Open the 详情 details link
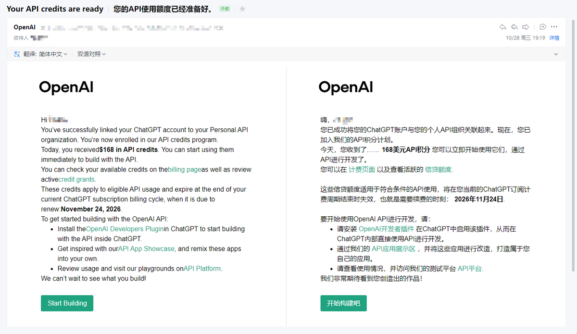Viewport: 577px width, 334px height. [x=554, y=38]
